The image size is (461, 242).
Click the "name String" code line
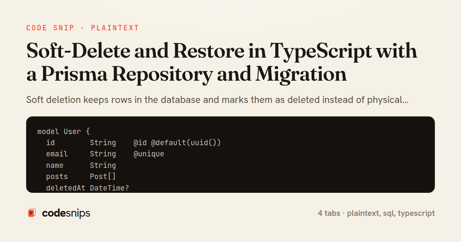click(81, 165)
